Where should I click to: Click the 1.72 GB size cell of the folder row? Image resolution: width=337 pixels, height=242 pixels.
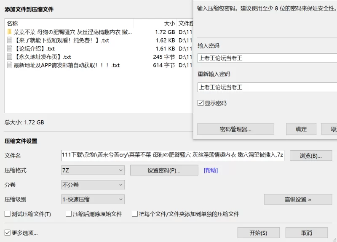pos(165,32)
